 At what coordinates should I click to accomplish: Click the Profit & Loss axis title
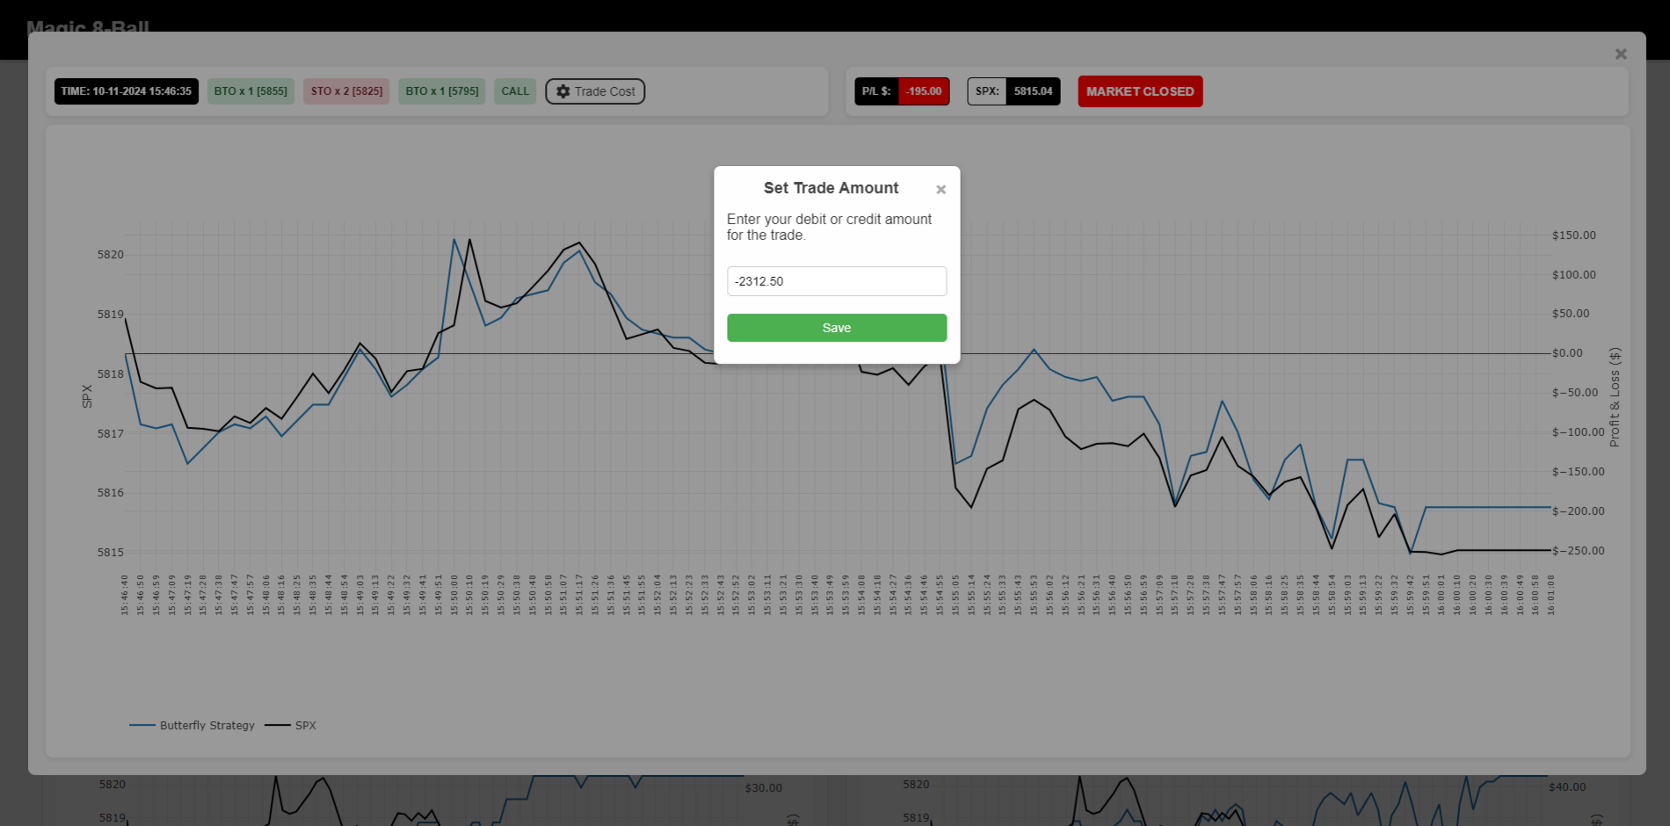(x=1614, y=397)
